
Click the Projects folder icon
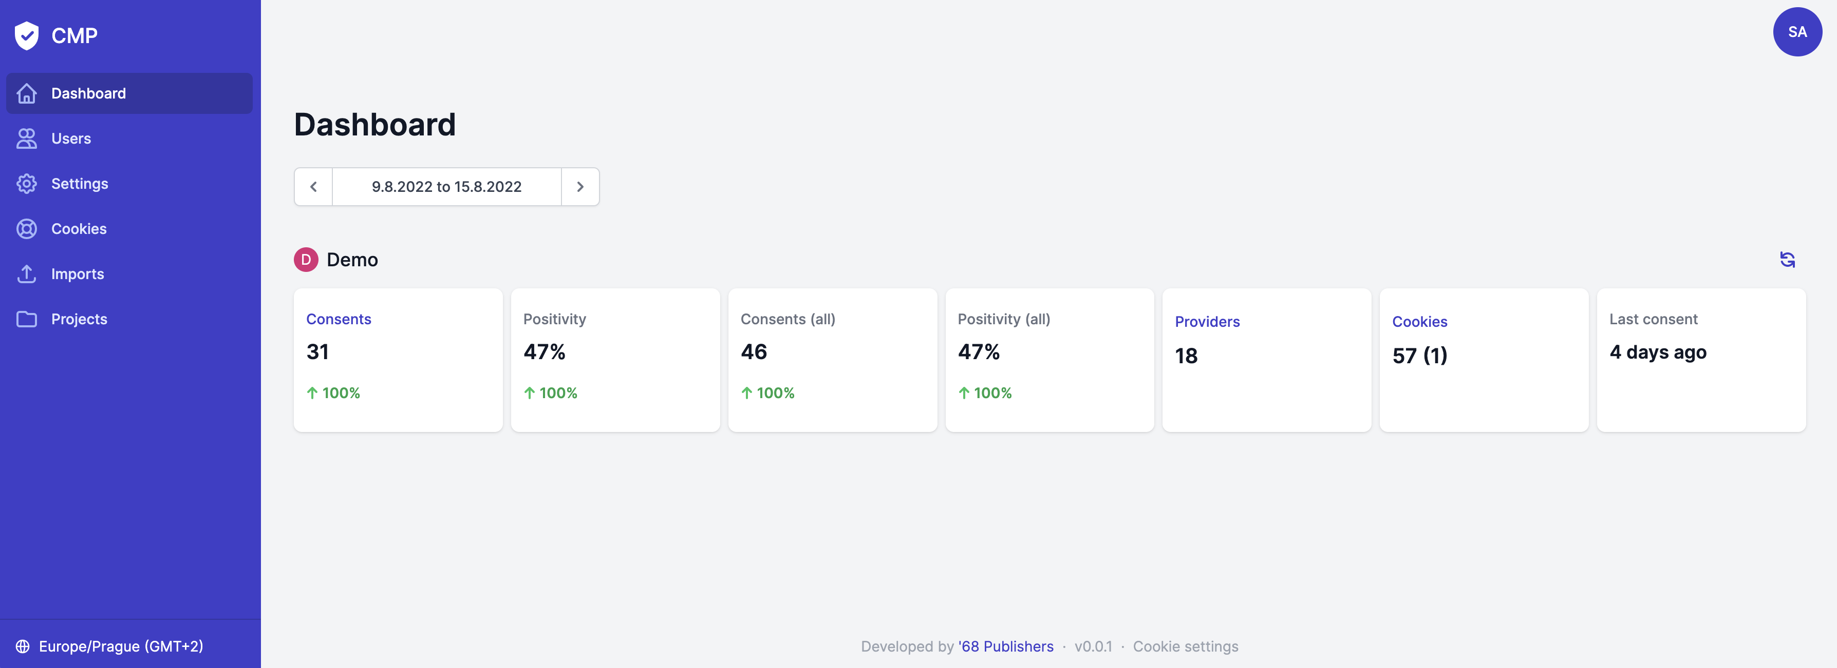pos(26,319)
